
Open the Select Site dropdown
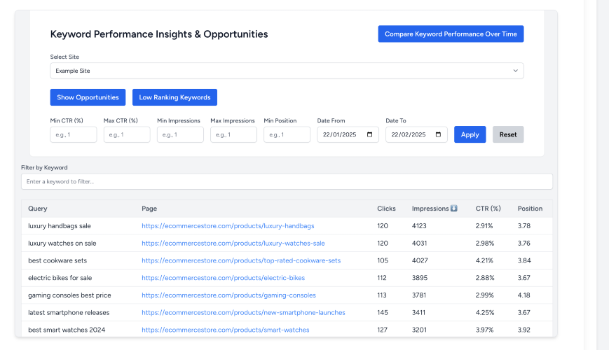287,71
